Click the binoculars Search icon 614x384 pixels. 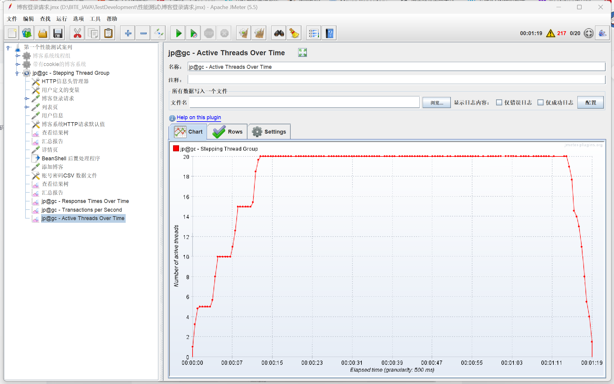(279, 33)
